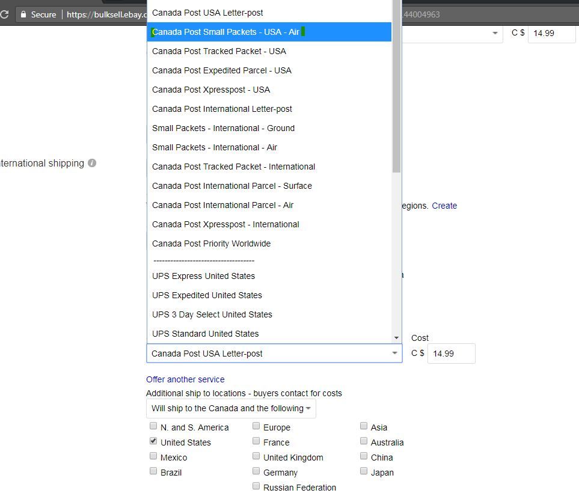
Task: Select Canada Post USA Letter-post in list
Action: 269,13
